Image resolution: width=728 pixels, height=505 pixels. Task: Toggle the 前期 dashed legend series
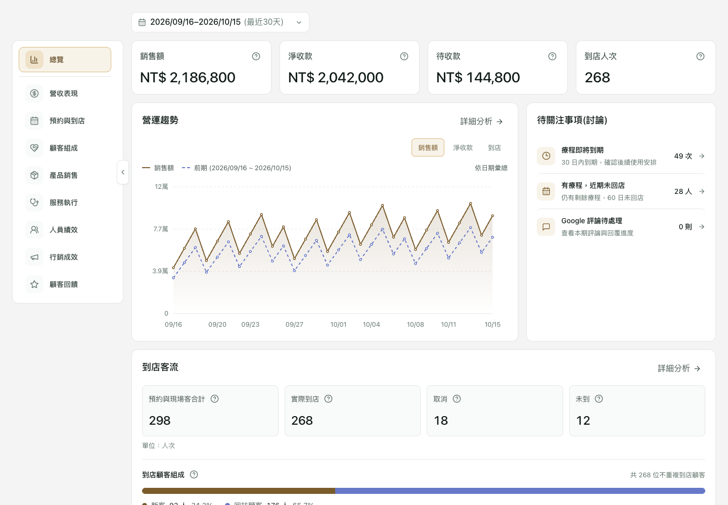[x=237, y=168]
